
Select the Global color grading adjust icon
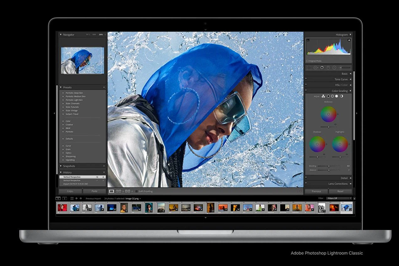[341, 96]
